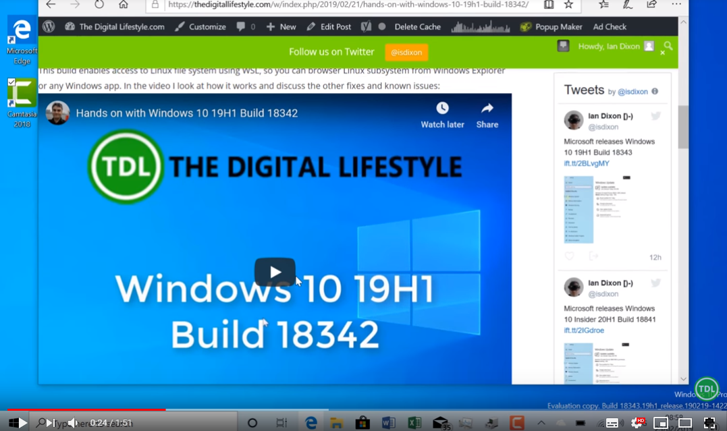Click Edit Post in admin bar
This screenshot has height=431, width=727.
pos(329,27)
